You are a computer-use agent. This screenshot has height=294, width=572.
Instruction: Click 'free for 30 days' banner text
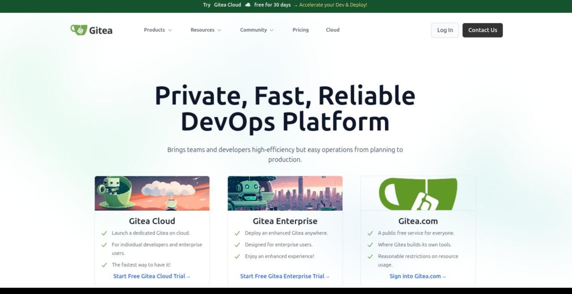[x=272, y=5]
